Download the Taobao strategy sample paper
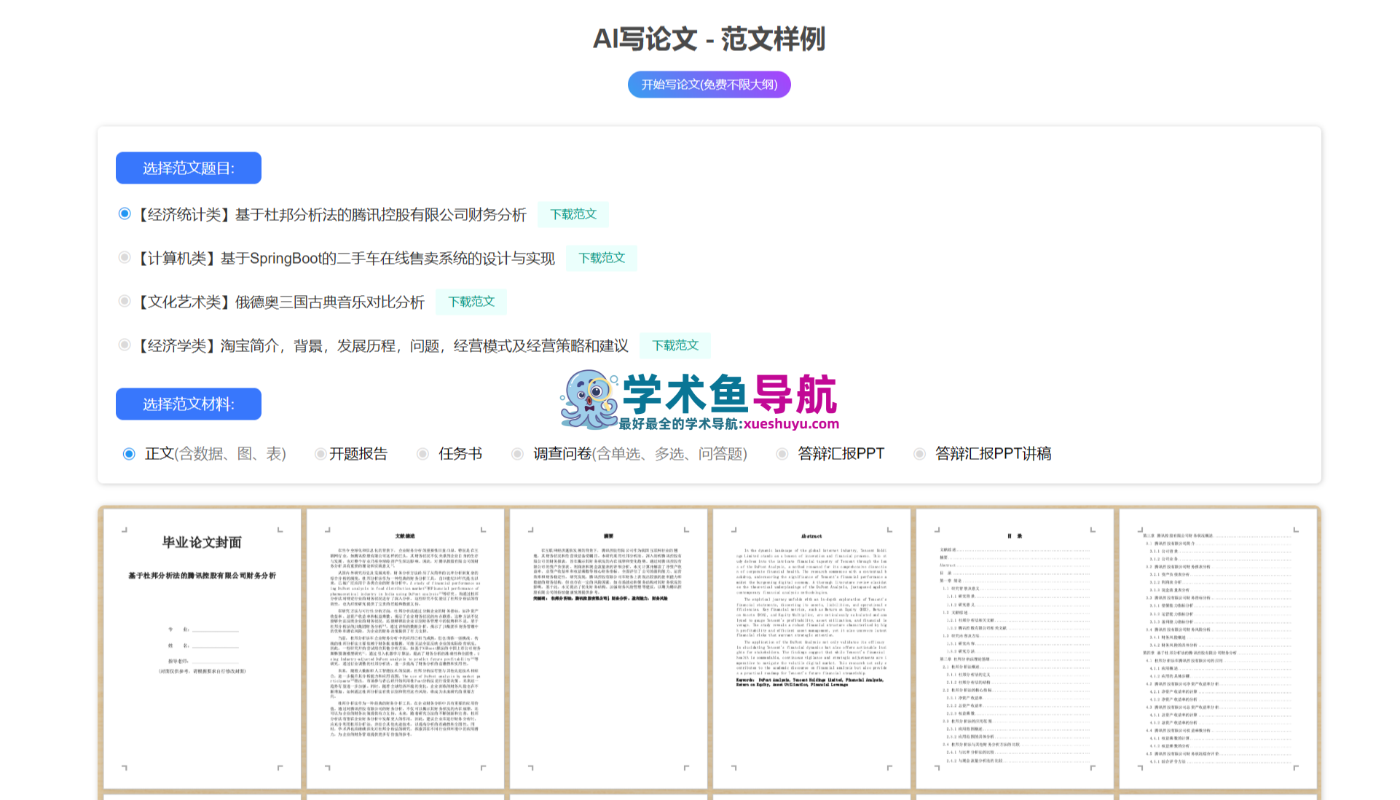Image resolution: width=1400 pixels, height=800 pixels. pyautogui.click(x=675, y=345)
